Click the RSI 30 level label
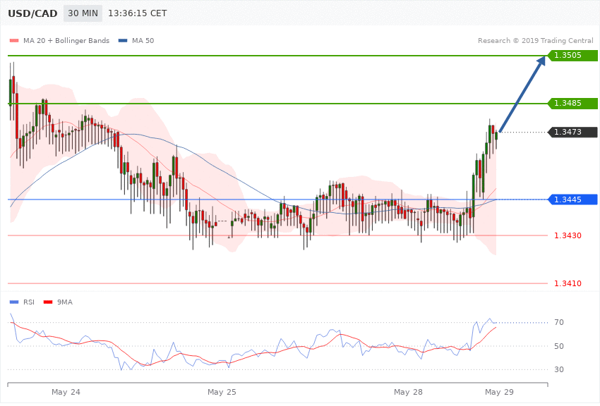This screenshot has width=600, height=406. [559, 369]
